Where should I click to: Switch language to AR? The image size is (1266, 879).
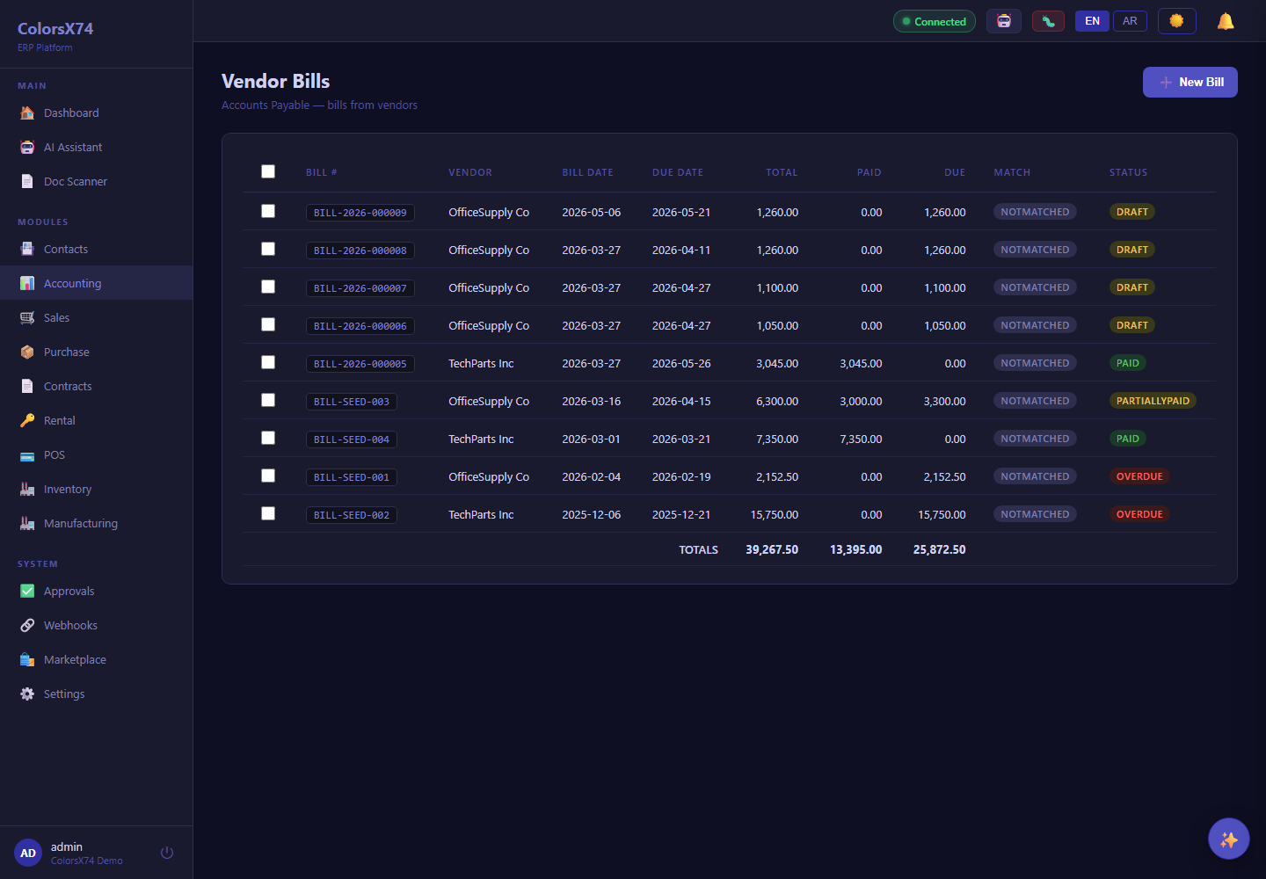pos(1130,21)
